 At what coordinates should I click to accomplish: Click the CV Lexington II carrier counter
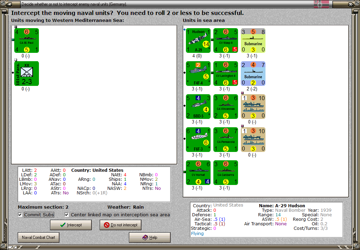click(x=226, y=73)
